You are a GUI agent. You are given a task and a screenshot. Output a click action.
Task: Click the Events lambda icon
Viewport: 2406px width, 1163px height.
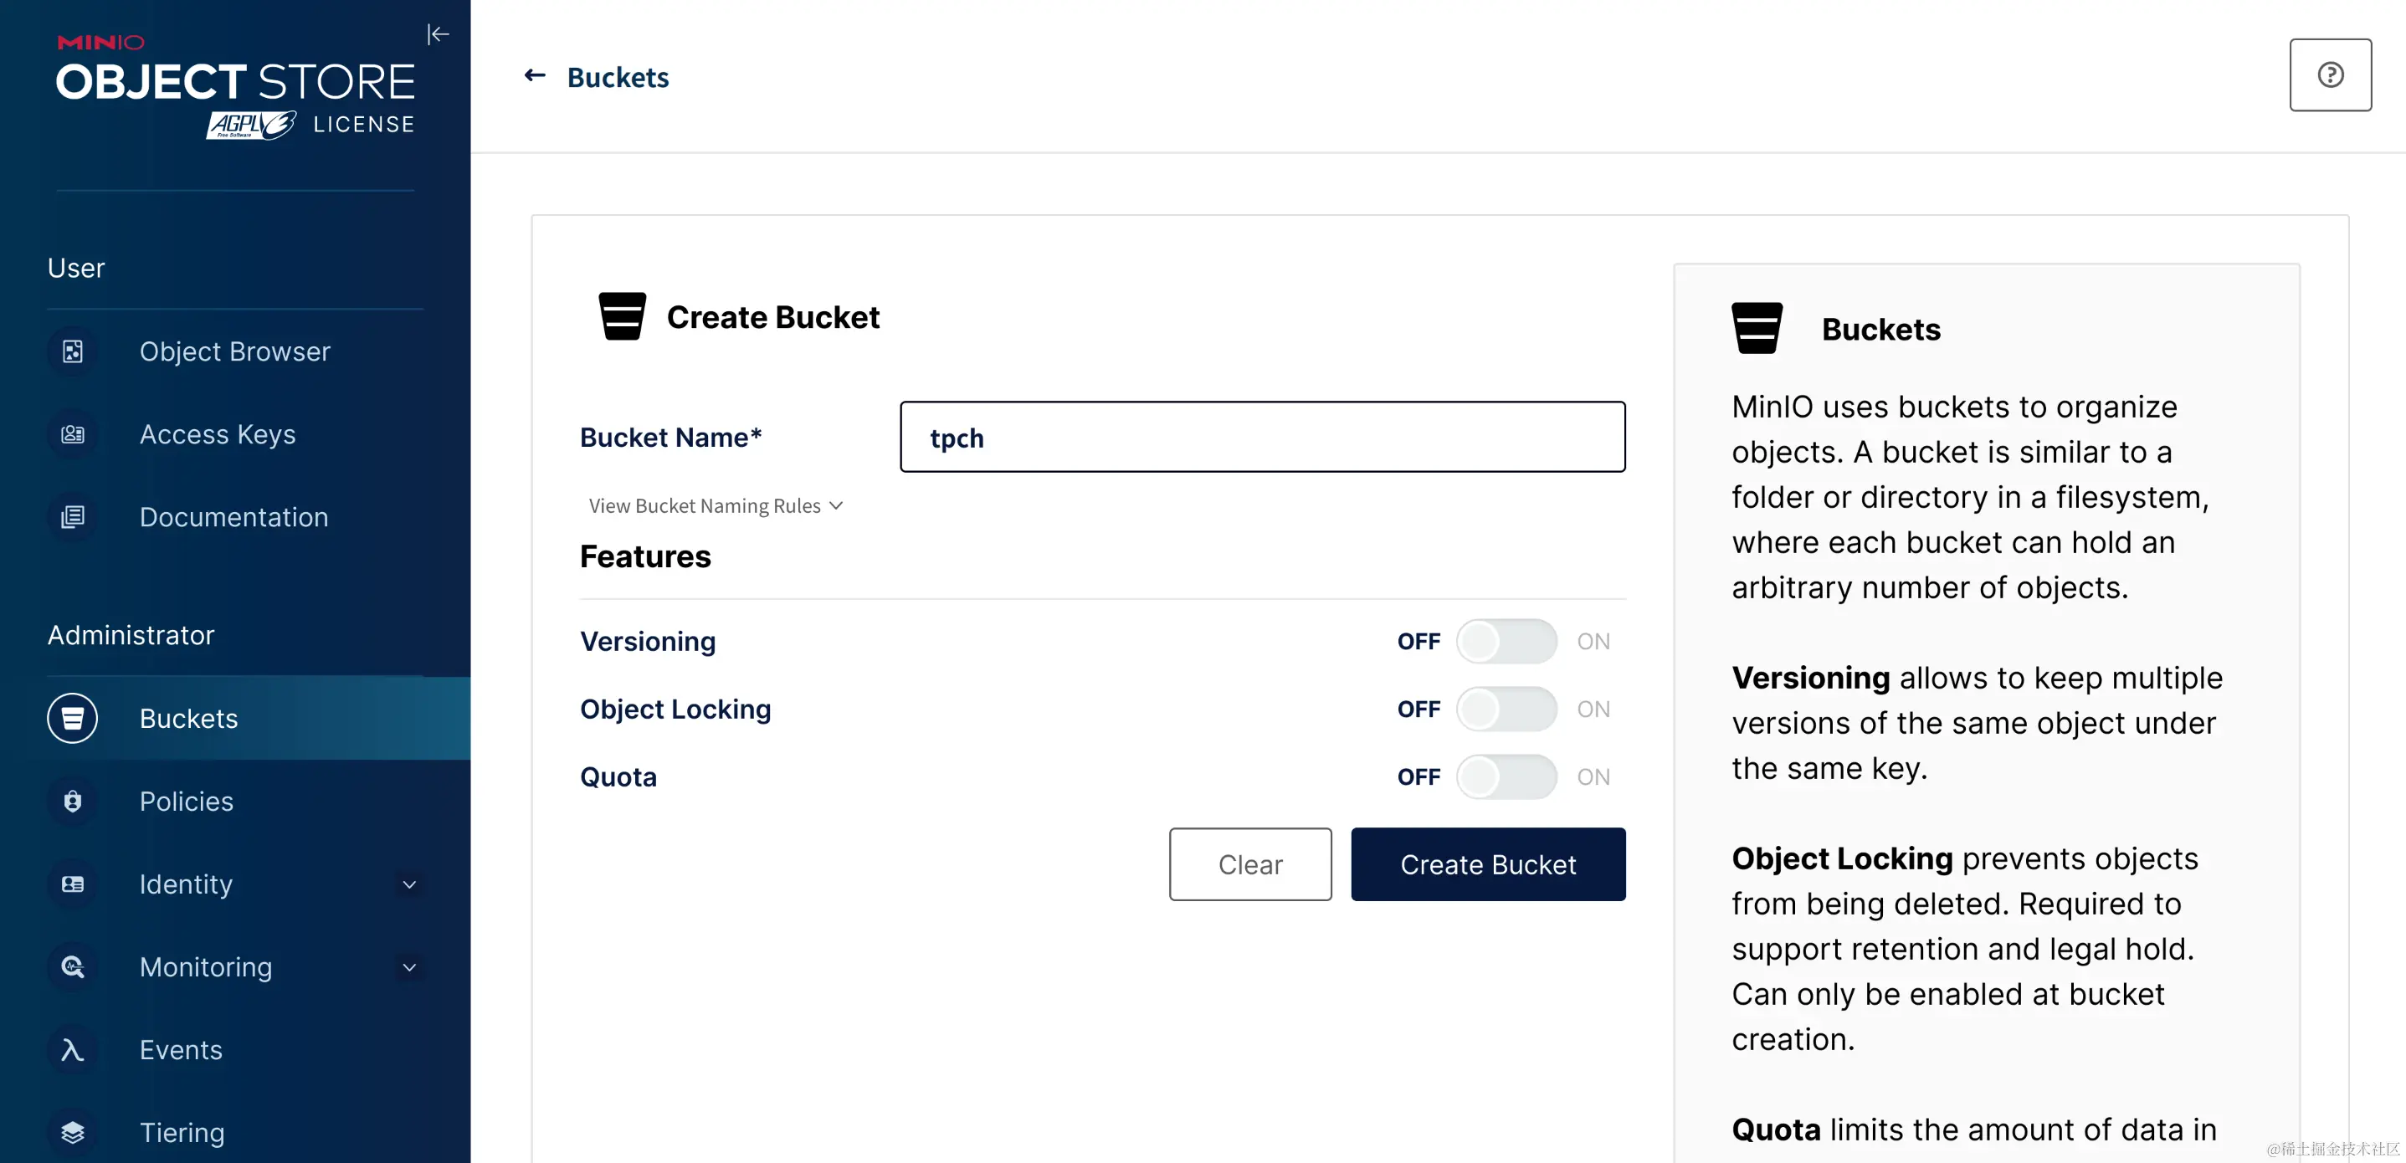(x=73, y=1050)
